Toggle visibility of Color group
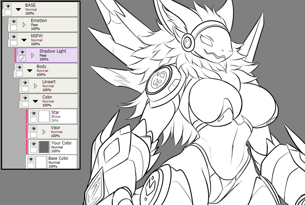Screen dimensions: 305x205 click(25, 98)
